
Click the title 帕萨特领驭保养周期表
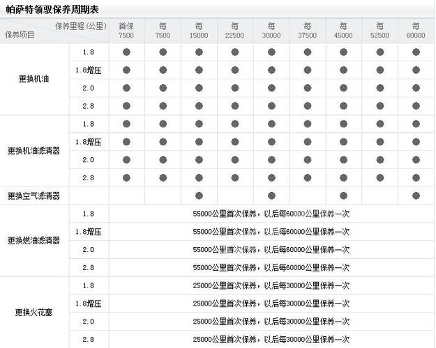pos(52,10)
